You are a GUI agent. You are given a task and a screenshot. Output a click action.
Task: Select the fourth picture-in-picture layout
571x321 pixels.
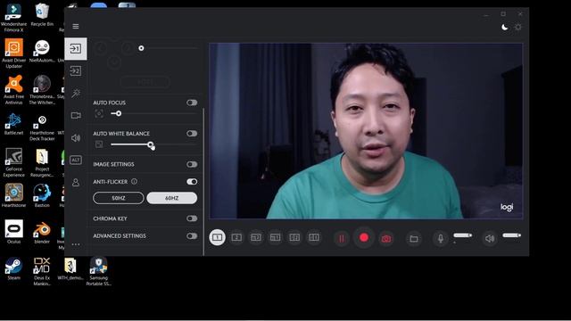276,237
